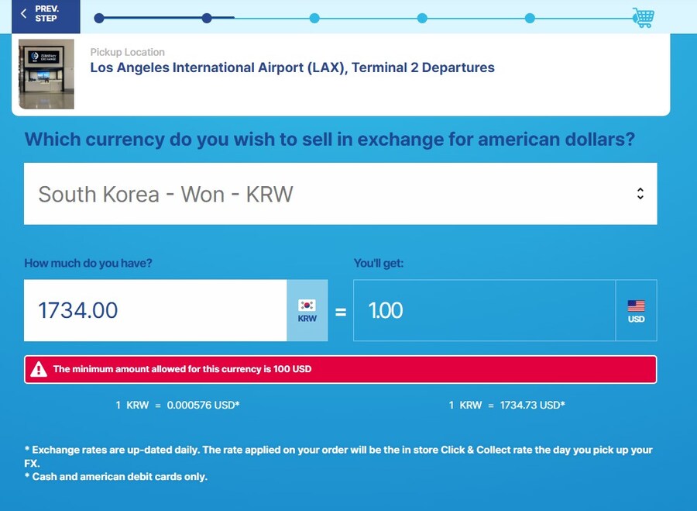The image size is (697, 511).
Task: Click the 'How much do you have?' amount field
Action: pyautogui.click(x=155, y=310)
